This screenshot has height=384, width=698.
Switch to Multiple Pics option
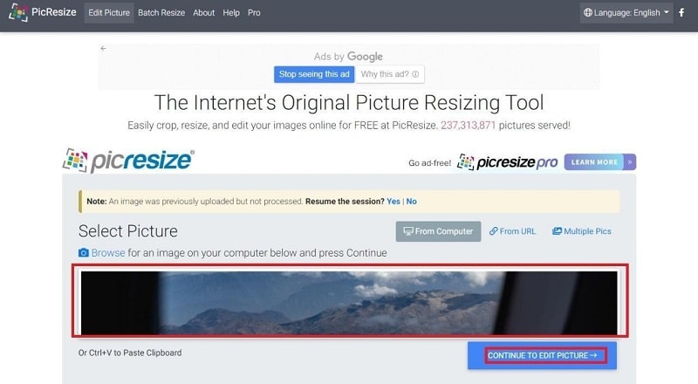pos(582,231)
